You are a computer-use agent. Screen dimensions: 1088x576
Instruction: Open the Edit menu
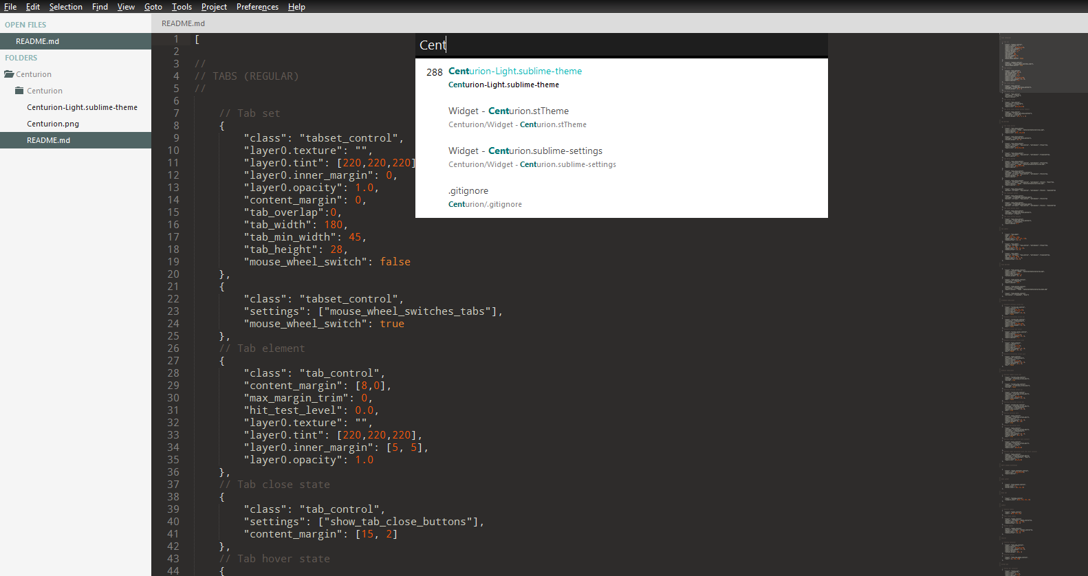(33, 7)
